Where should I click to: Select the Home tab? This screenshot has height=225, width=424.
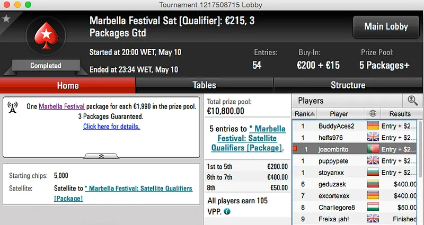click(67, 85)
